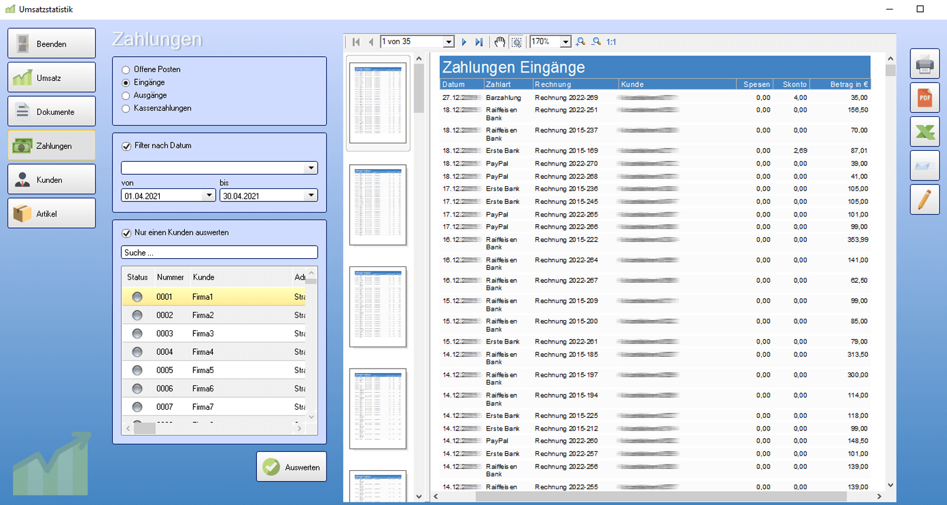This screenshot has height=505, width=947.
Task: Select 'Rechnung 2022-269' report entry
Action: pos(566,98)
